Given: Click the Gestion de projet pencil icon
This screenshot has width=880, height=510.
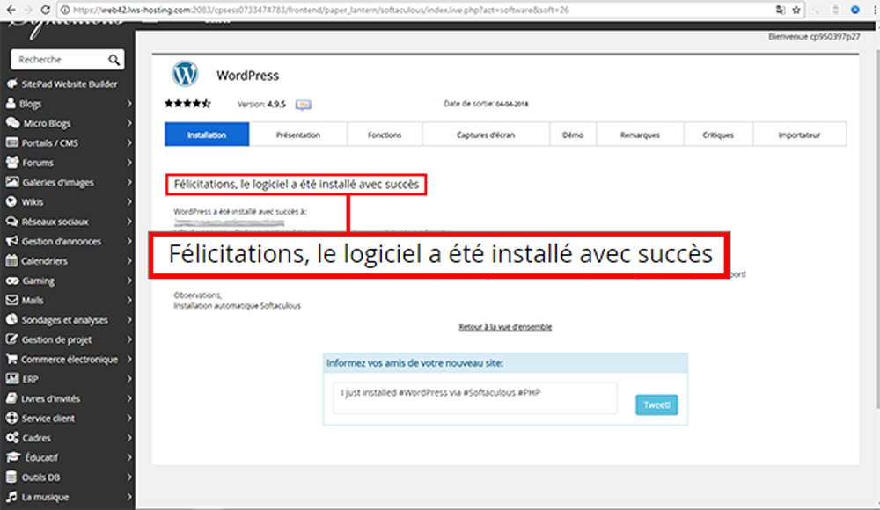Looking at the screenshot, I should (11, 339).
